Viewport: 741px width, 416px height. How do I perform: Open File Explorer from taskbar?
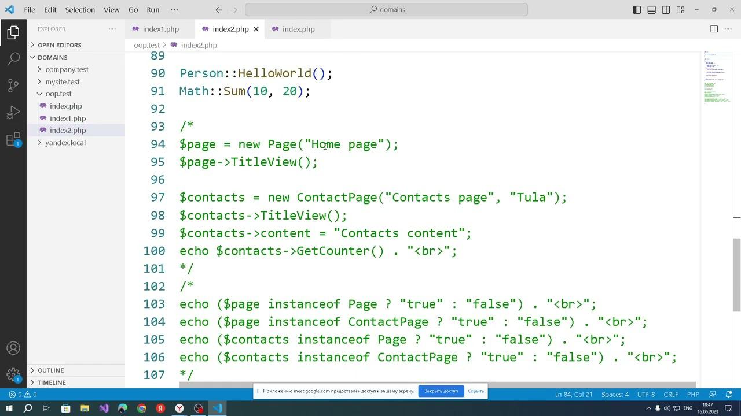click(x=85, y=408)
